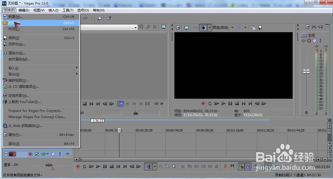Choose 退出(X) to quit Vegas
This screenshot has height=179, width=333.
pyautogui.click(x=41, y=143)
